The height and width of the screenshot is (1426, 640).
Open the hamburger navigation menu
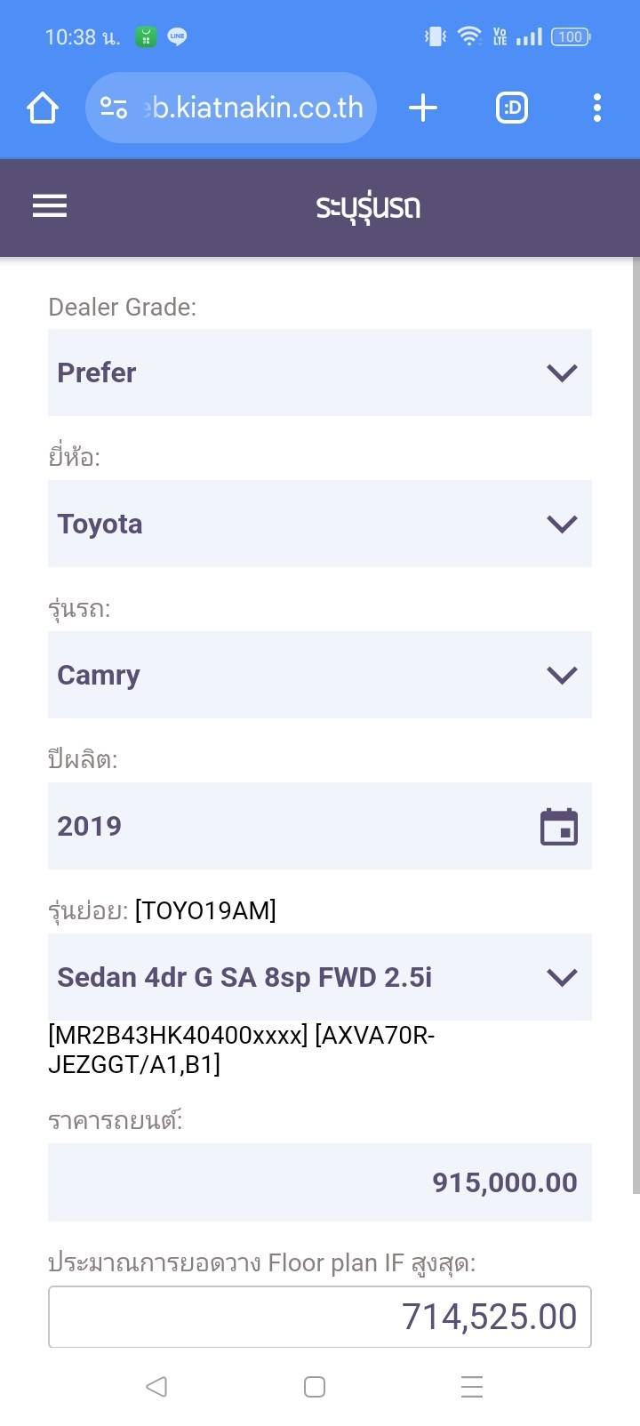50,206
